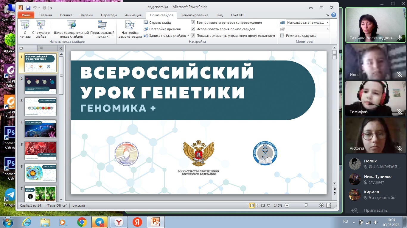
Task: Click Пригласить invite button in call panel
Action: [376, 210]
